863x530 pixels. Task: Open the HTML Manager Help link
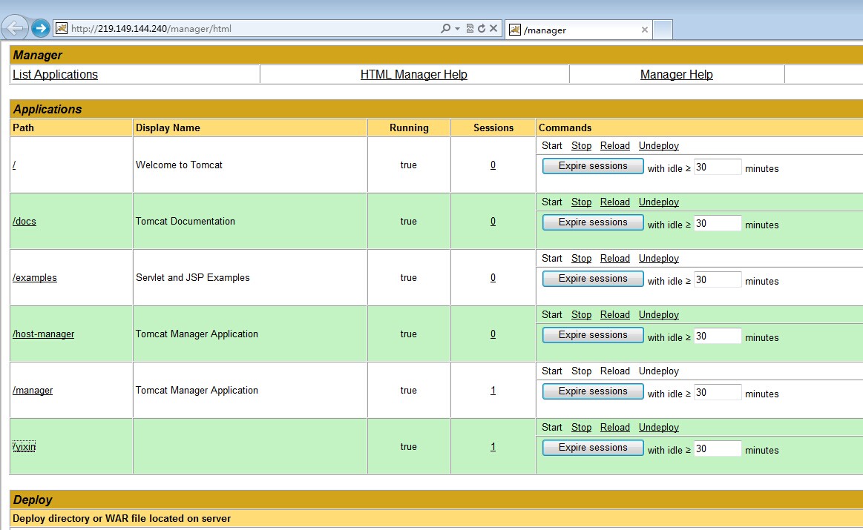(414, 74)
